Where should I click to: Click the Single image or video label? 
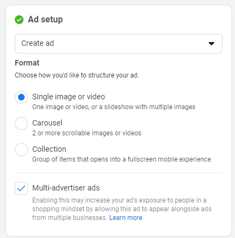69,97
